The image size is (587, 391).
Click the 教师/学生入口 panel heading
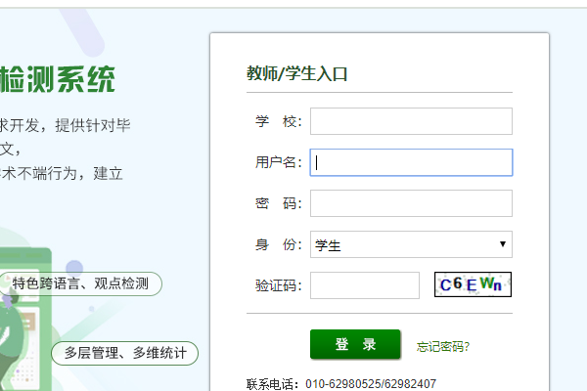coord(297,73)
